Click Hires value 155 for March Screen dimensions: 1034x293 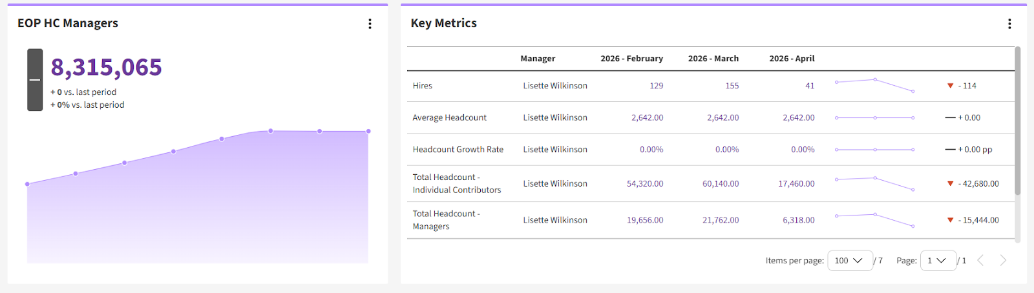(x=732, y=86)
